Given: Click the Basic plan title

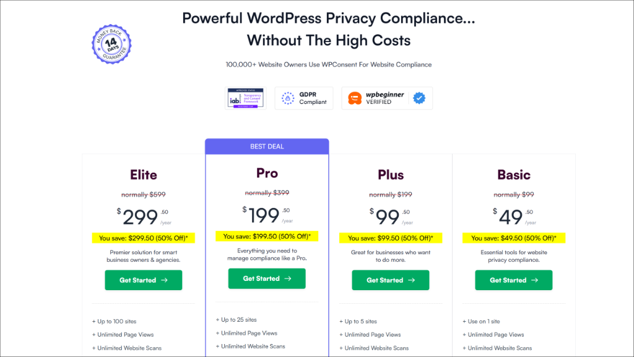Looking at the screenshot, I should (x=514, y=175).
